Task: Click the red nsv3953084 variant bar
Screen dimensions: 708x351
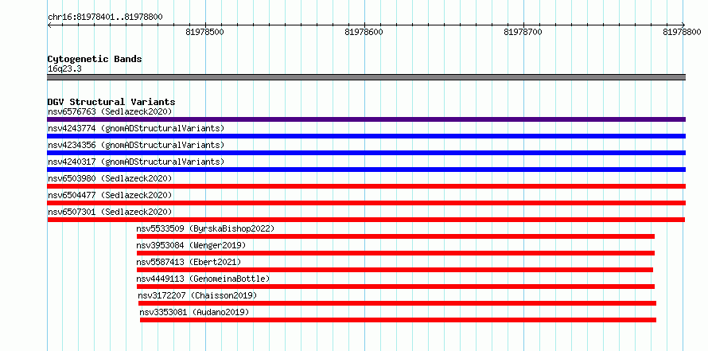Action: pos(395,253)
